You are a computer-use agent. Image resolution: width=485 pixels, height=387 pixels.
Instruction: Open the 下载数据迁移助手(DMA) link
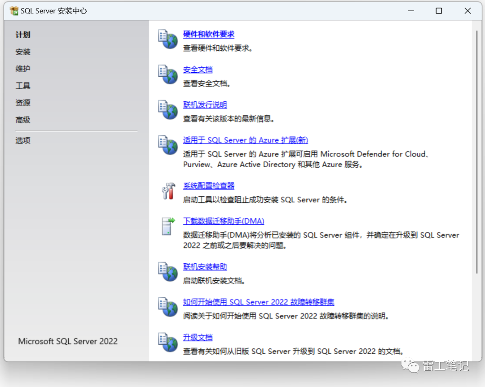(x=223, y=221)
